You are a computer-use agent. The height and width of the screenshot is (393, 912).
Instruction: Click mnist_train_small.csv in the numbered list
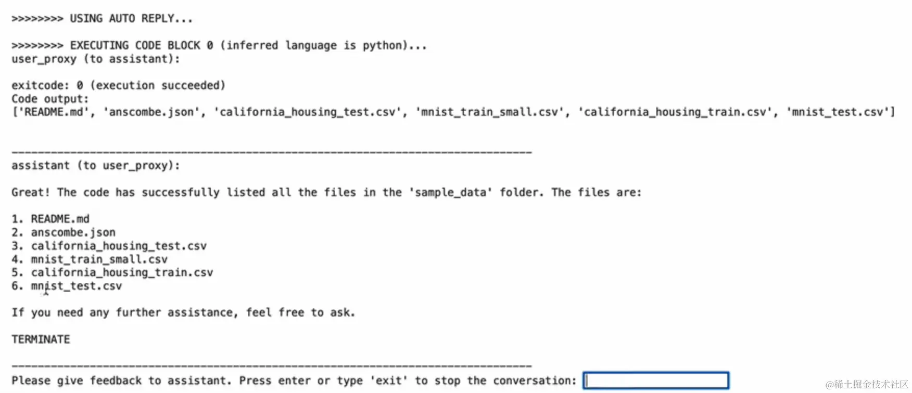pos(99,259)
